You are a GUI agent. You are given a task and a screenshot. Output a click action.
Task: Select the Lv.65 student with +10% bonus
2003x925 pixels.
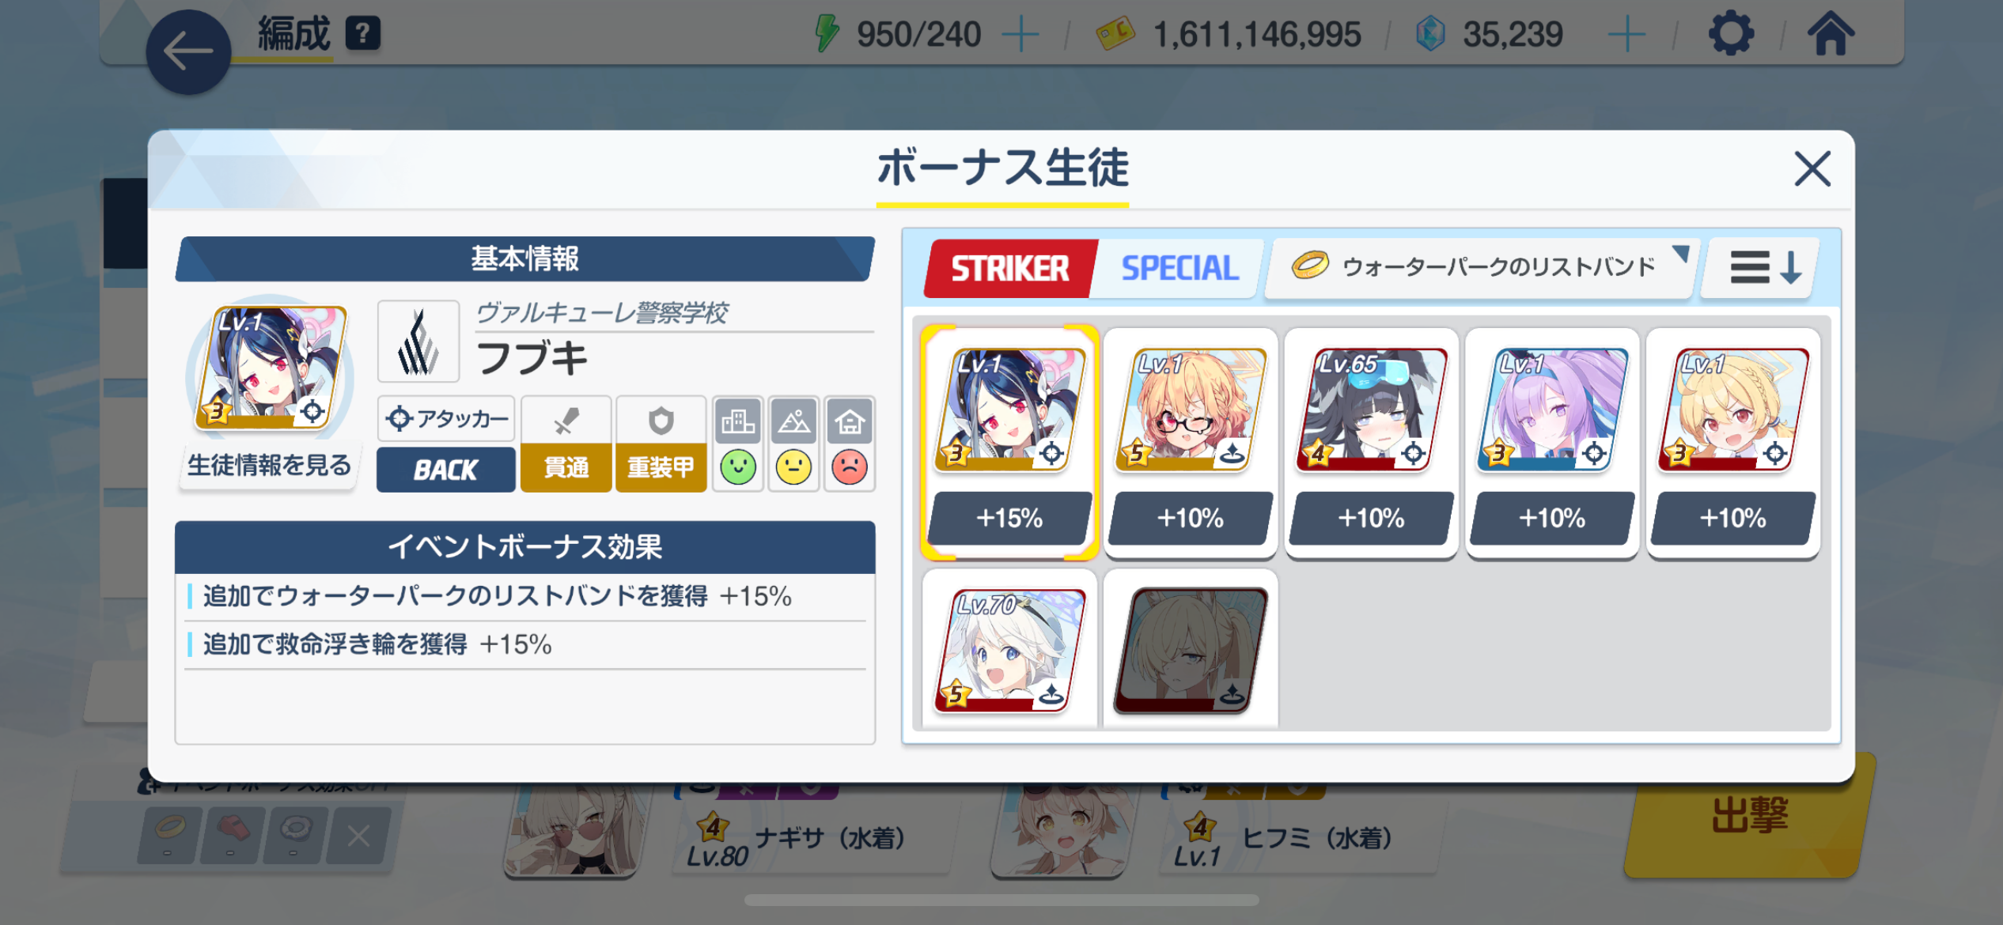pos(1371,444)
